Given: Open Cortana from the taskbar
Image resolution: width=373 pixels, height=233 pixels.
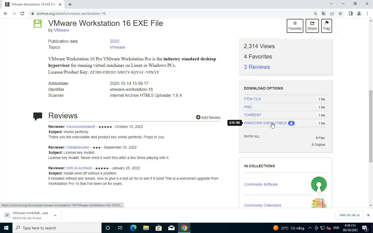Looking at the screenshot, I should coord(108,228).
